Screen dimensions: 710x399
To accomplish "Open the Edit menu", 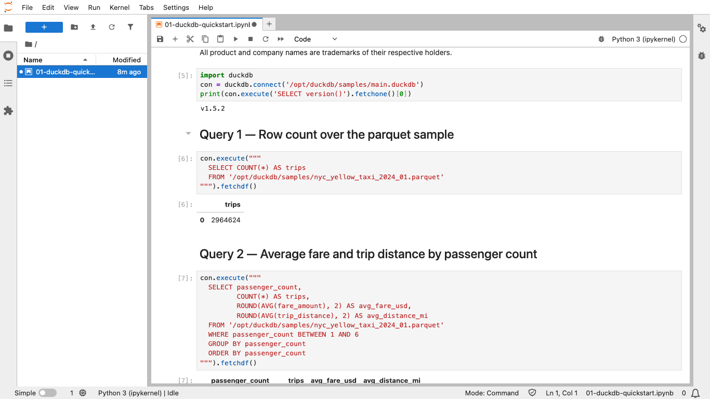I will [x=48, y=7].
